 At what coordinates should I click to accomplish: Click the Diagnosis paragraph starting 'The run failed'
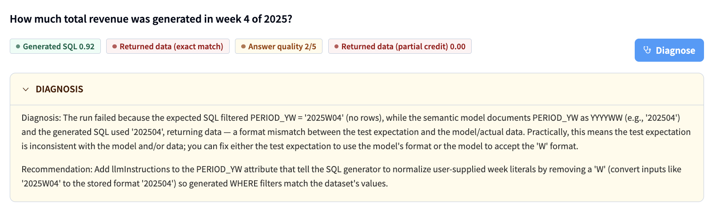coord(356,132)
